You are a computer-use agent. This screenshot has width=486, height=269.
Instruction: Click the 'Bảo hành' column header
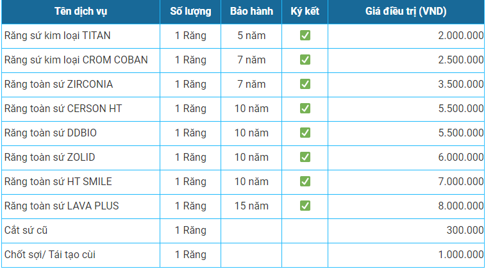click(251, 12)
